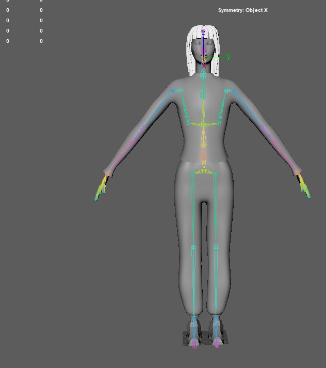
Task: Select the upper chest joint on the spine
Action: coord(203,96)
